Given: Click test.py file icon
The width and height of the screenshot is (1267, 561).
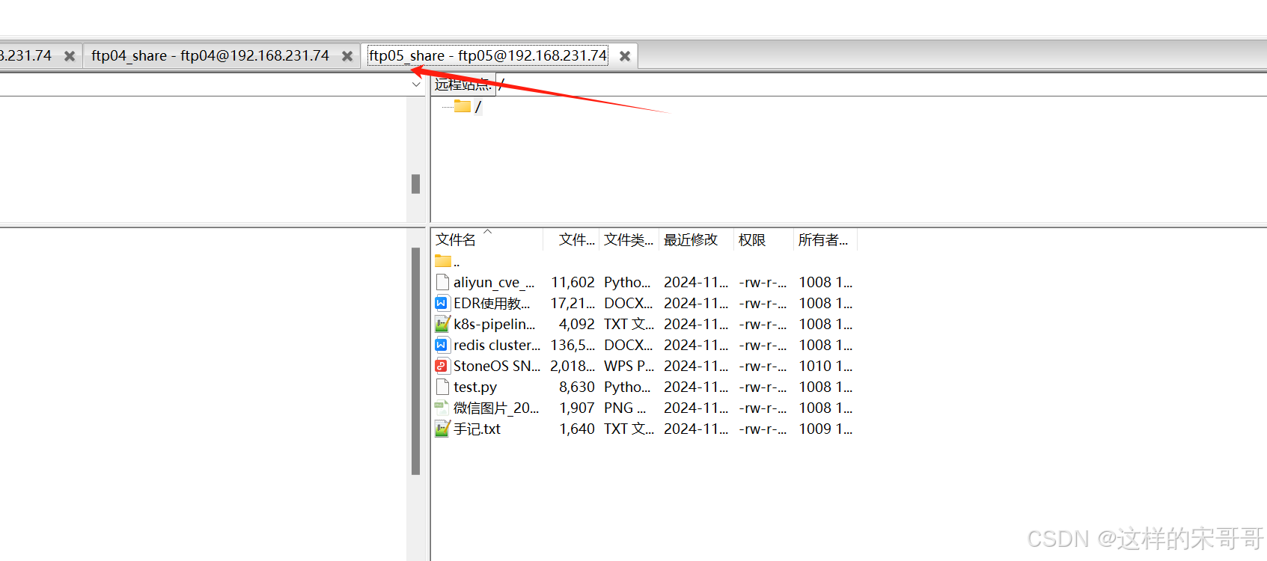Looking at the screenshot, I should click(442, 387).
